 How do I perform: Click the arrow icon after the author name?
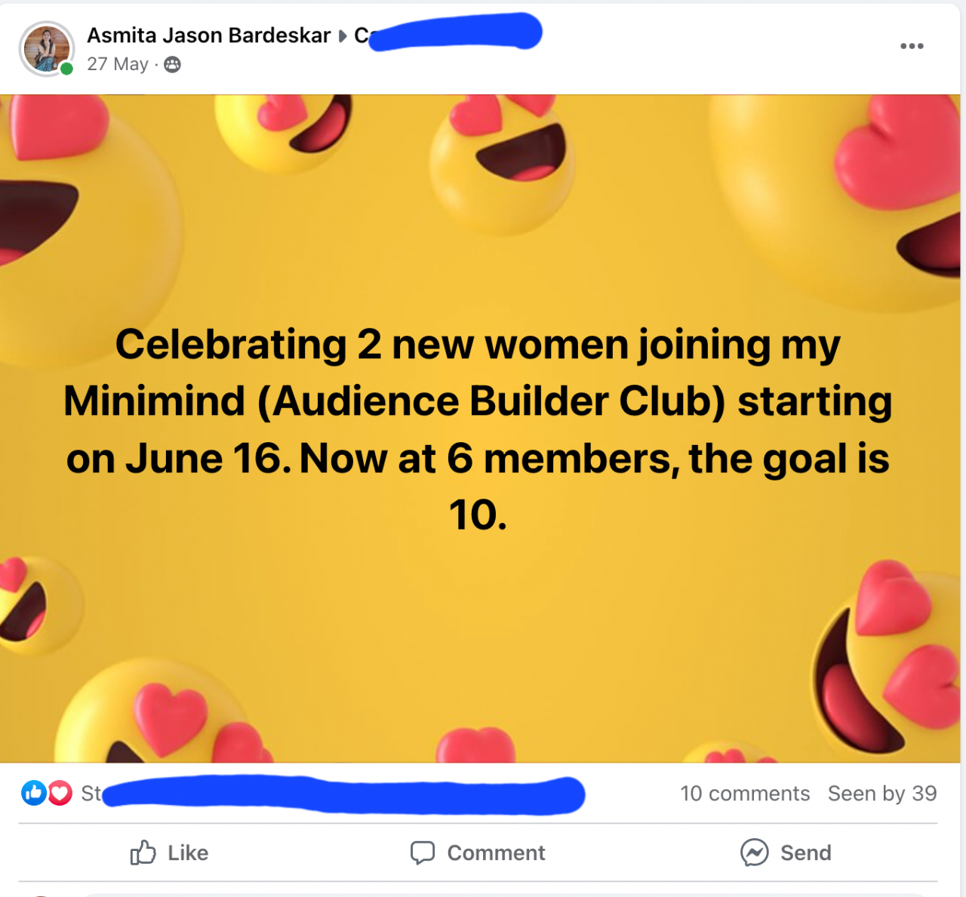point(343,35)
